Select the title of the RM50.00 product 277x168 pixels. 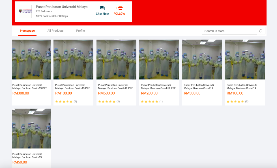point(28,156)
